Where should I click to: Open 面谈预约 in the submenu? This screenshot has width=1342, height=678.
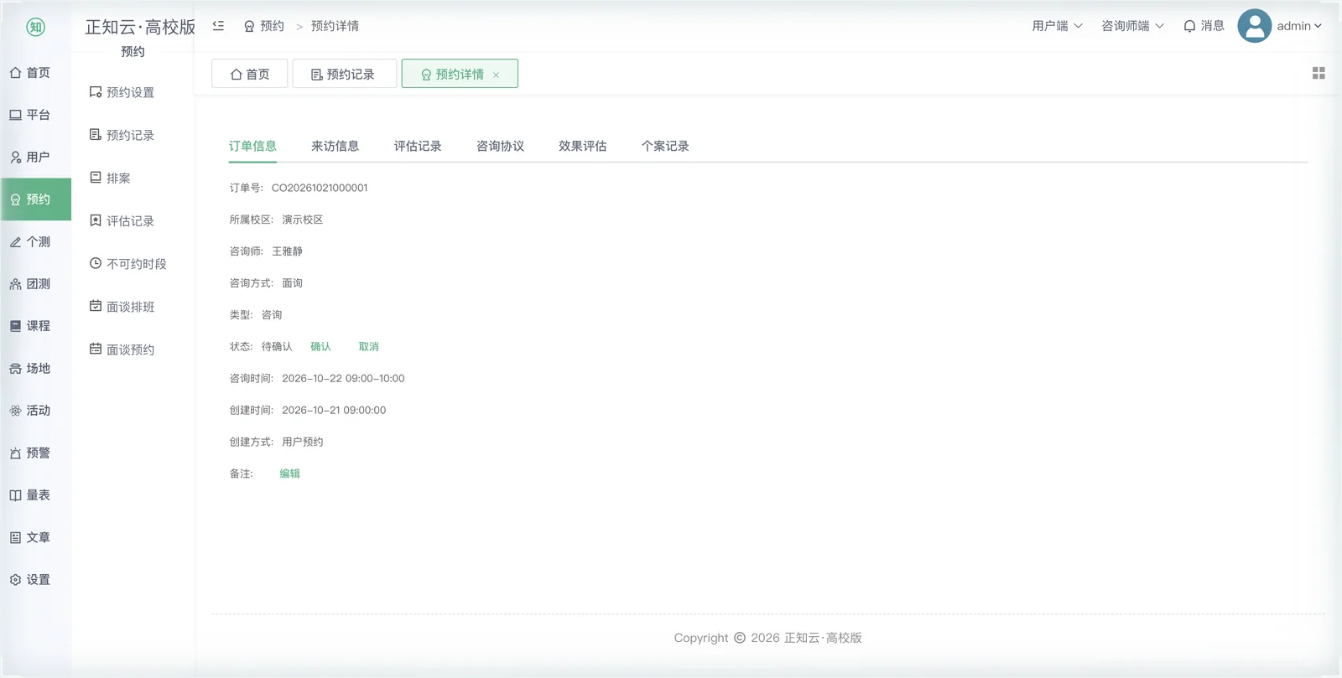pyautogui.click(x=122, y=349)
